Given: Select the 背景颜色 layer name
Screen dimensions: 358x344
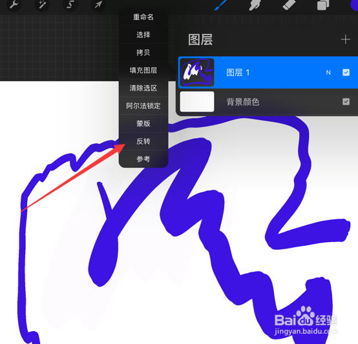Looking at the screenshot, I should [x=243, y=102].
